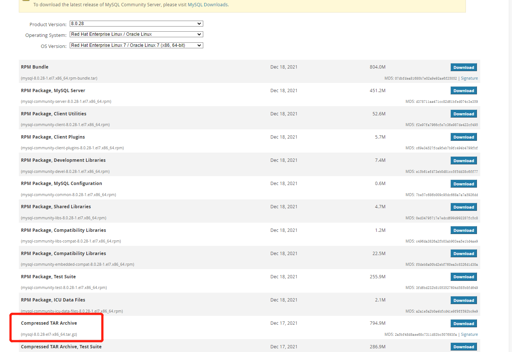512x352 pixels.
Task: Open the OS Version dropdown
Action: [x=136, y=45]
